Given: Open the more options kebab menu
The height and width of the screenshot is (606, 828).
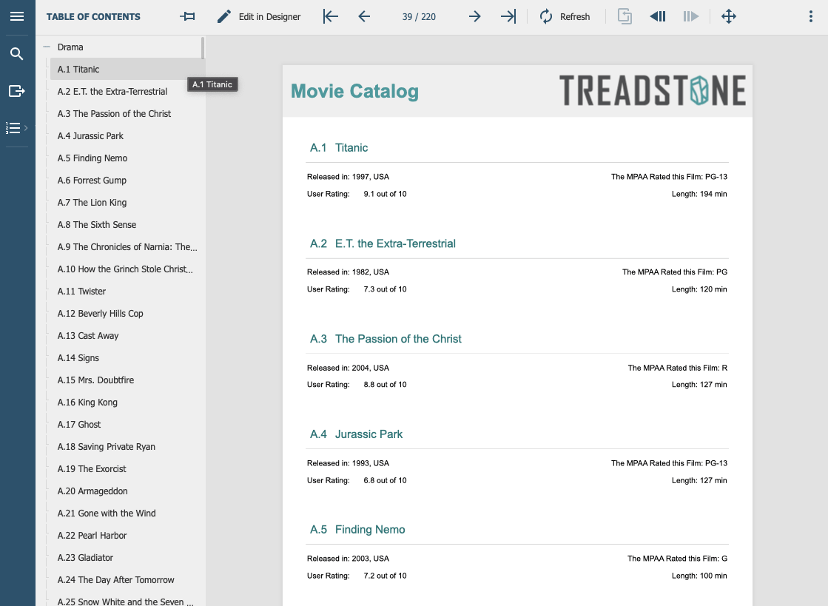Looking at the screenshot, I should click(x=812, y=16).
